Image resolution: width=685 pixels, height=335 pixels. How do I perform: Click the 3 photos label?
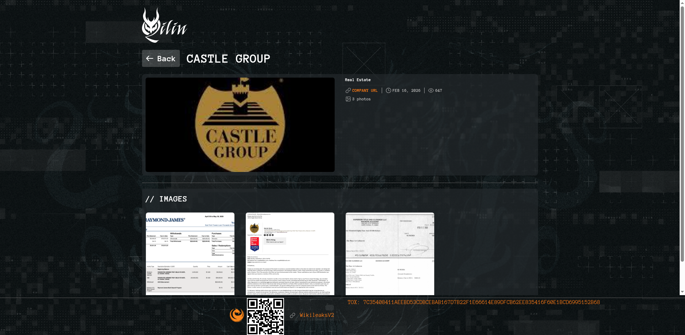[361, 99]
